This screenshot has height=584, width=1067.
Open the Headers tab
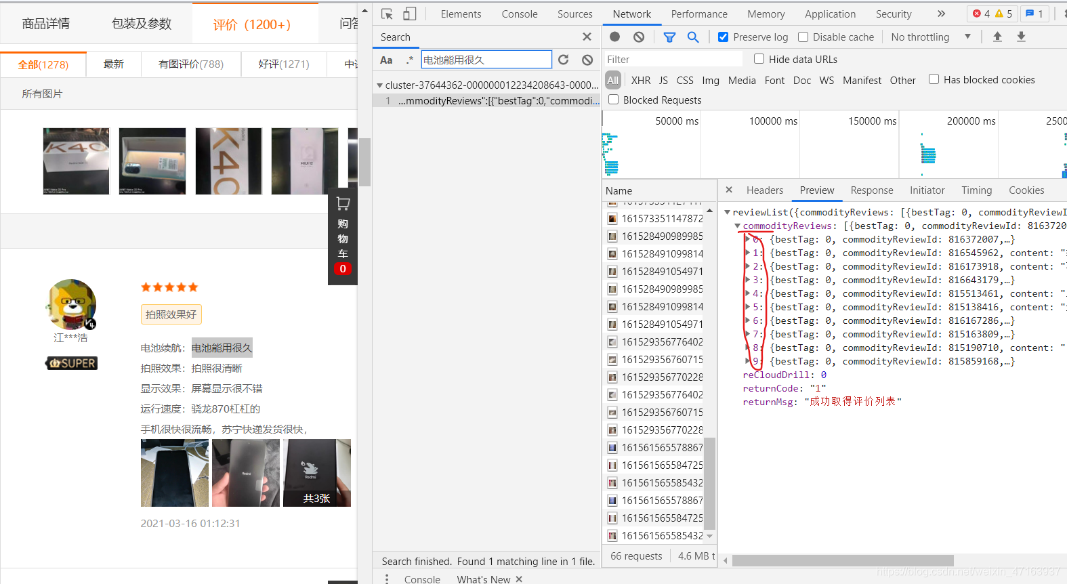coord(765,190)
